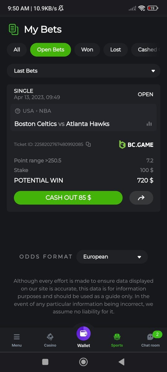The image size is (167, 372).
Task: Show the Won bets tab
Action: pyautogui.click(x=87, y=50)
